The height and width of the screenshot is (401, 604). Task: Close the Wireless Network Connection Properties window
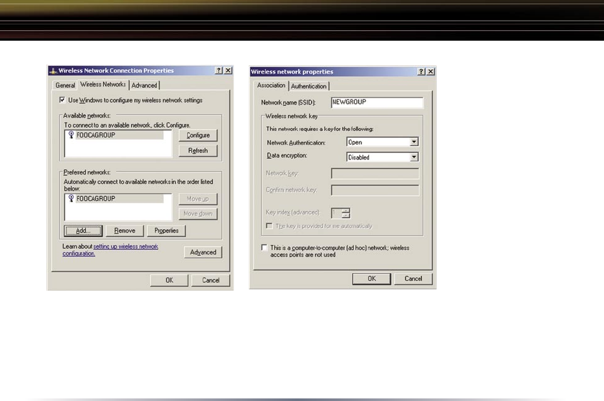[228, 70]
